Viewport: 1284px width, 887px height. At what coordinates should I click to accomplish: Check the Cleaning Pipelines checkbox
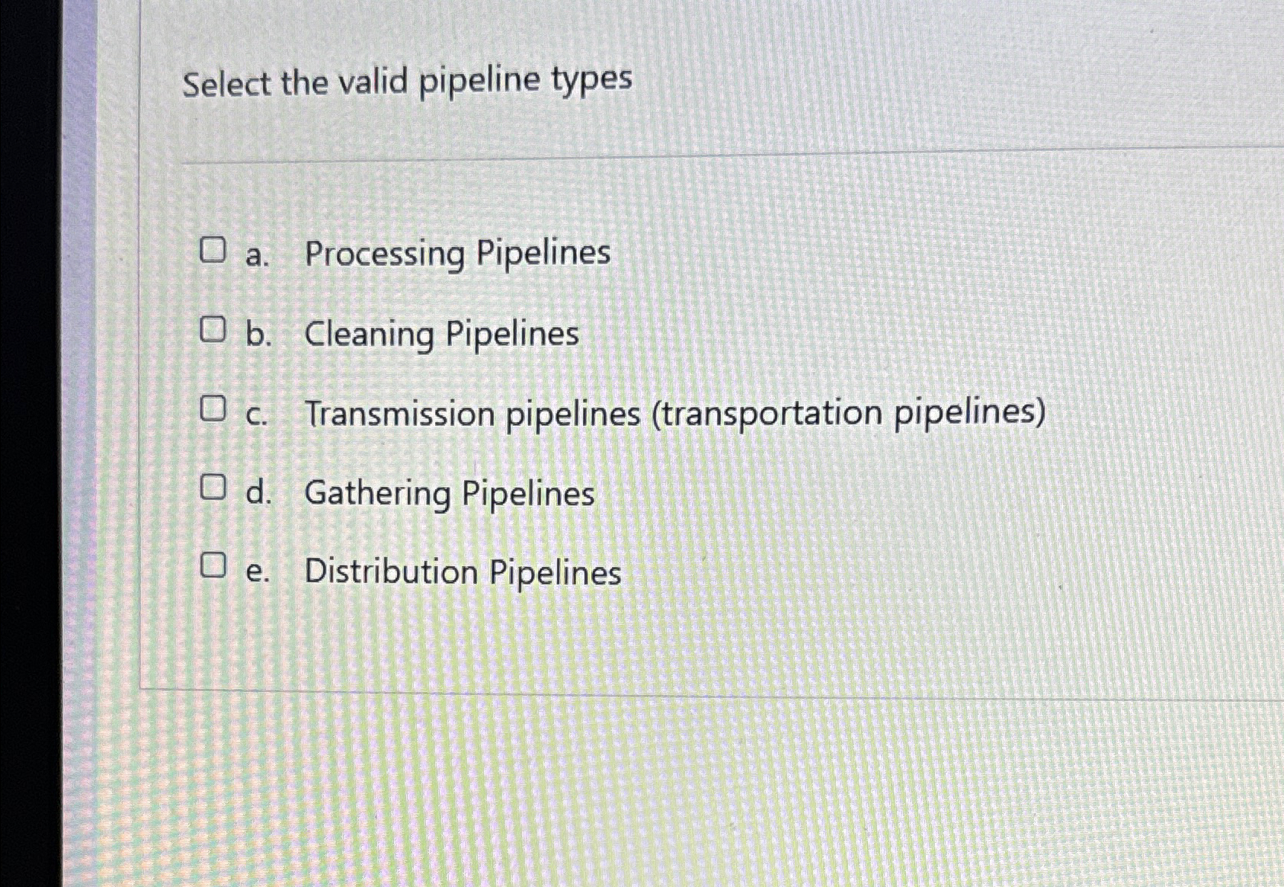(214, 329)
